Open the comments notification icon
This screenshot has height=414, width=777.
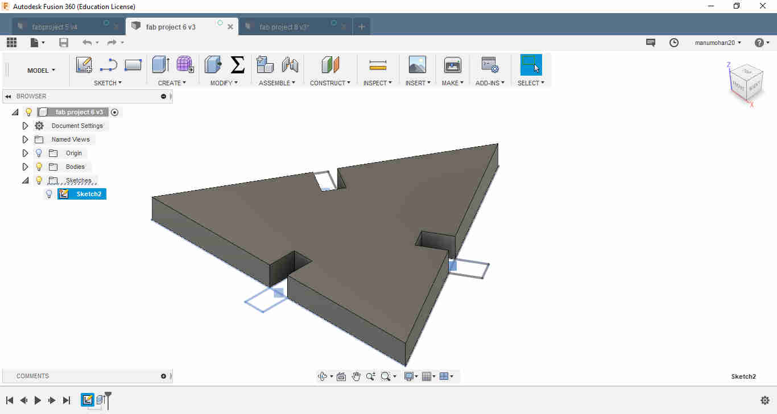click(651, 43)
